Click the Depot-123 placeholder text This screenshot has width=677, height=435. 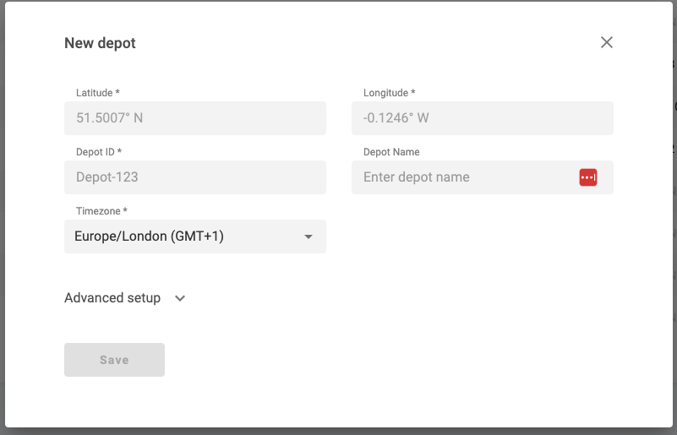[x=106, y=177]
